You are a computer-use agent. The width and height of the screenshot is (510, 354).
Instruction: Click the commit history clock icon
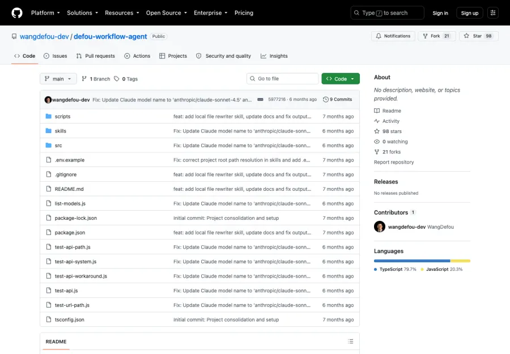(x=326, y=100)
